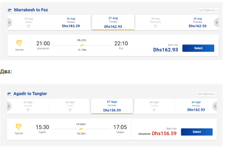
Task: Select the 21:00 Marrakesh to Fez flight
Action: (x=198, y=48)
